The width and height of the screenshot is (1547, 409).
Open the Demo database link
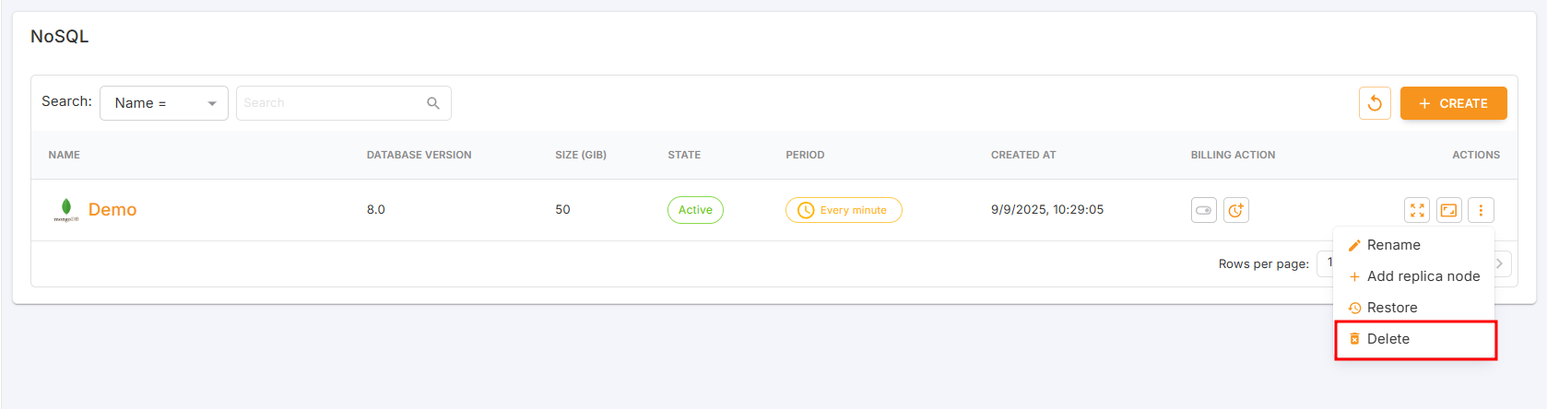click(x=112, y=210)
